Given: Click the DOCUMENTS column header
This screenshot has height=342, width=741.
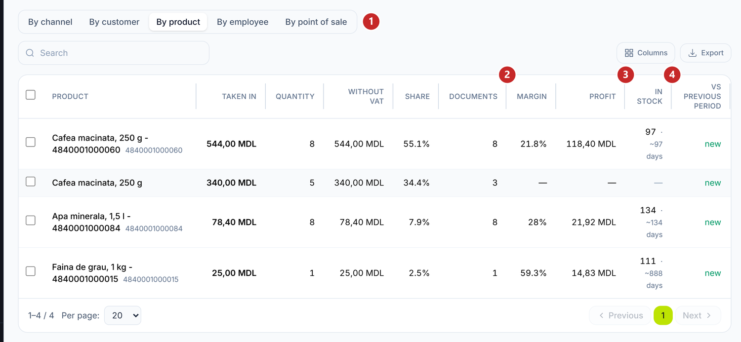Looking at the screenshot, I should tap(473, 96).
